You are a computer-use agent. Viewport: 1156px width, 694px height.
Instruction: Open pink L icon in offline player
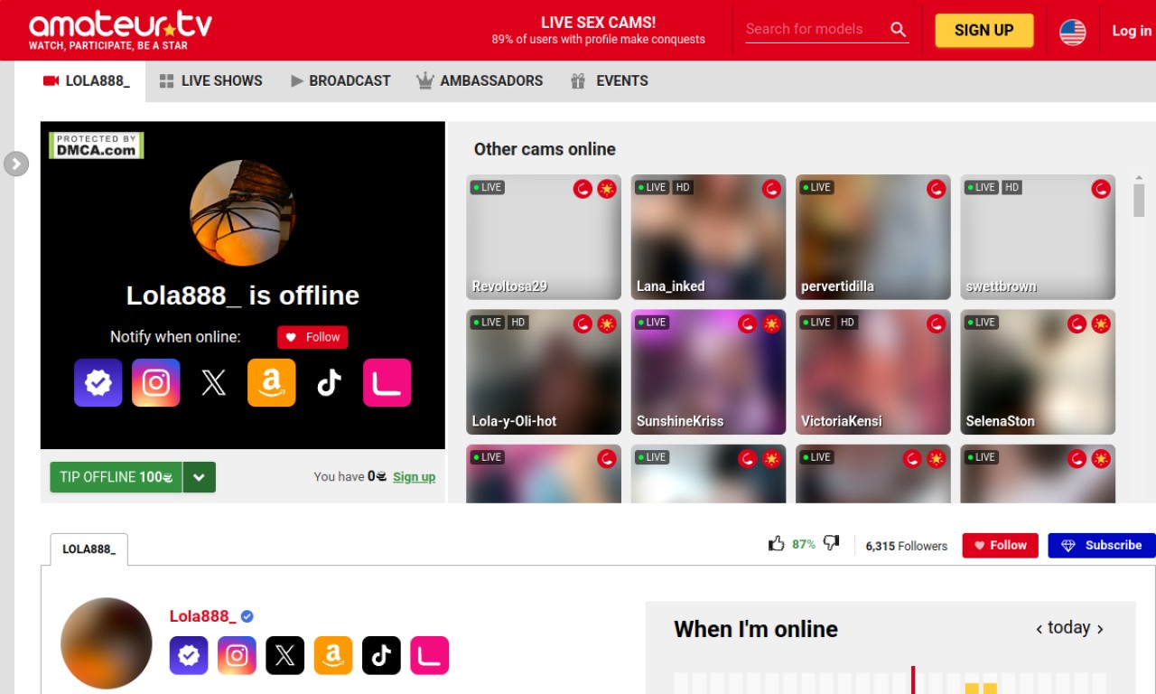tap(387, 383)
